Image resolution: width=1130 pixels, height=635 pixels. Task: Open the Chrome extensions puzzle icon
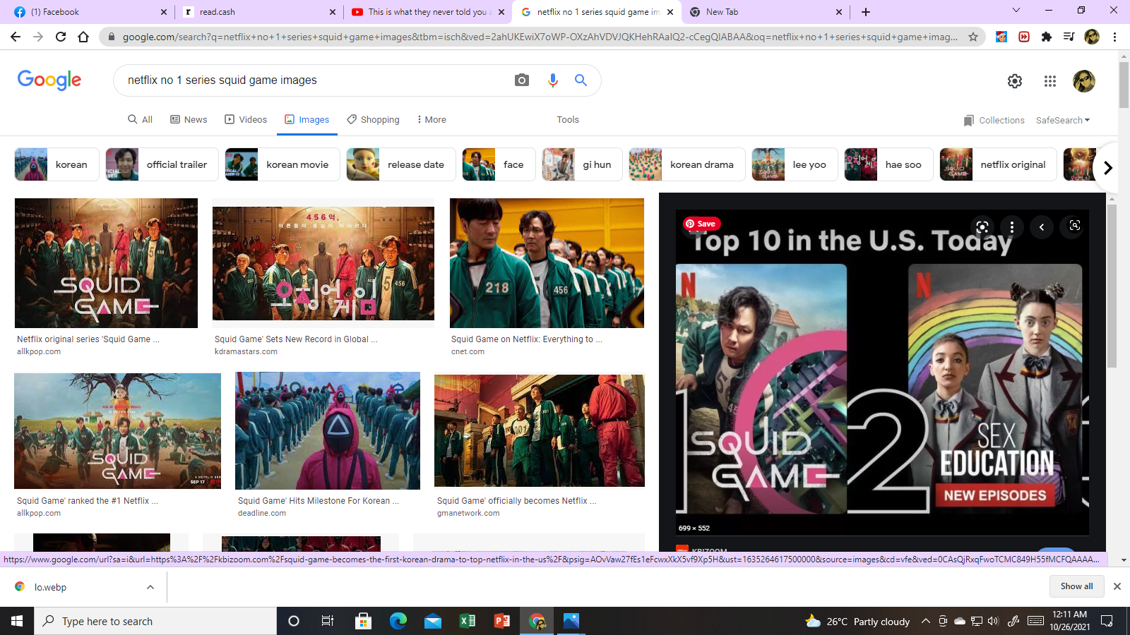tap(1047, 37)
